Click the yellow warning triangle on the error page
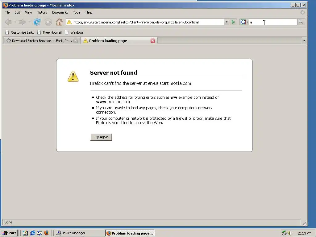The width and height of the screenshot is (316, 237). tap(73, 77)
